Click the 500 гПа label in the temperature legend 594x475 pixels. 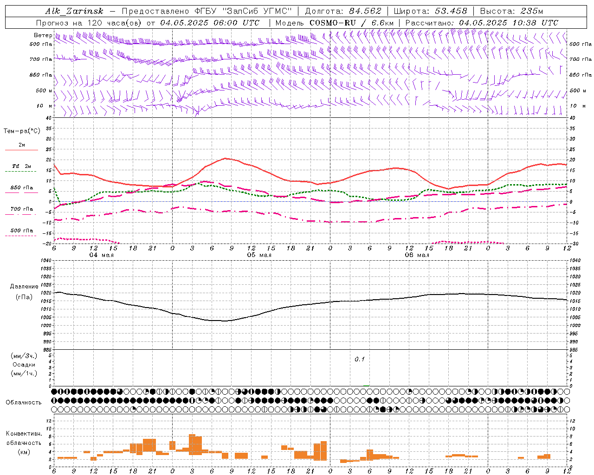tap(22, 231)
